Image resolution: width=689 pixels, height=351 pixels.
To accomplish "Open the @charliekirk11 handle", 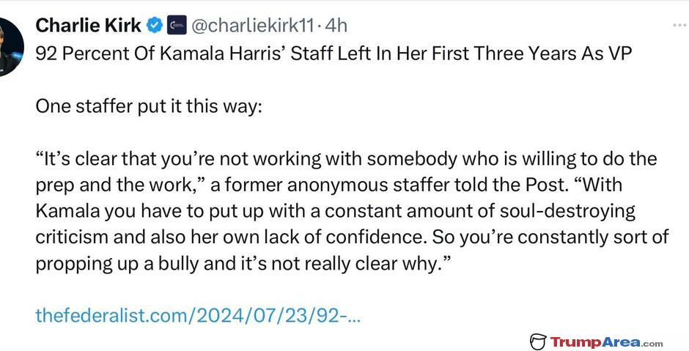I will [252, 26].
